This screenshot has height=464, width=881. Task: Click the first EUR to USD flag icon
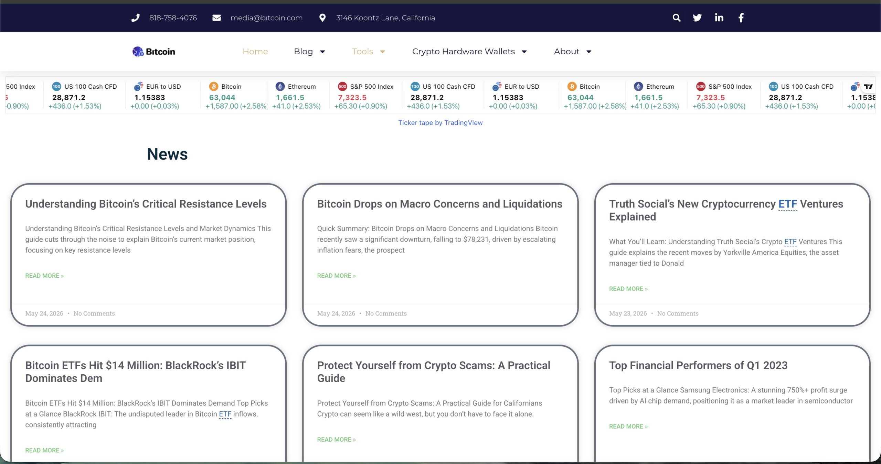[x=139, y=87]
